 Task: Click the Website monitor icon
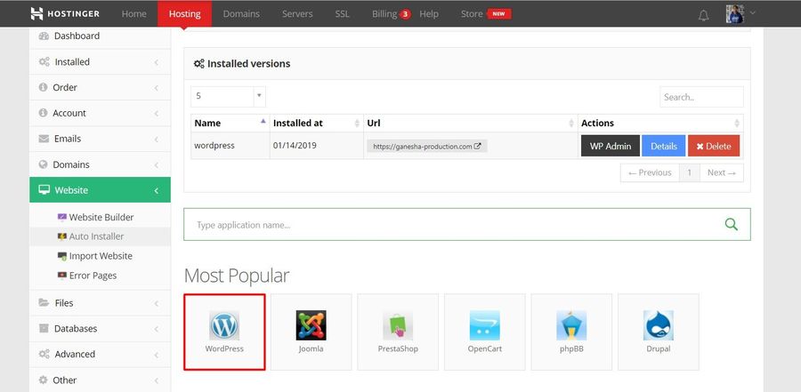[44, 190]
